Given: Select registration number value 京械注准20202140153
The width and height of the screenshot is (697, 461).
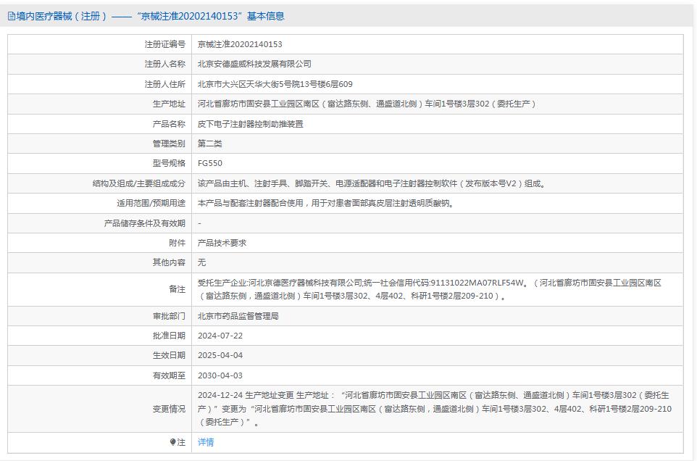Looking at the screenshot, I should pos(240,44).
